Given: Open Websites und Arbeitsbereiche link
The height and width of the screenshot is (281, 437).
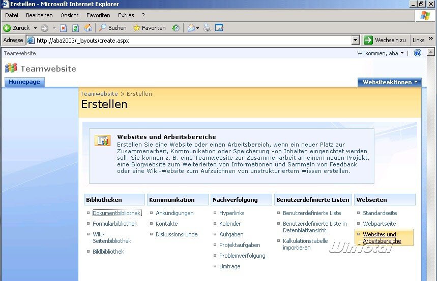Looking at the screenshot, I should 382,238.
